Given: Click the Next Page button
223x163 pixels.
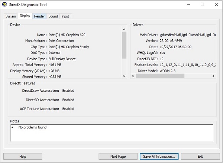Looking at the screenshot, I should pyautogui.click(x=118, y=156).
